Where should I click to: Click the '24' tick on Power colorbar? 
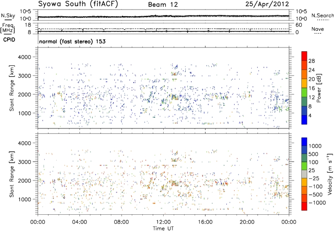click(x=311, y=70)
